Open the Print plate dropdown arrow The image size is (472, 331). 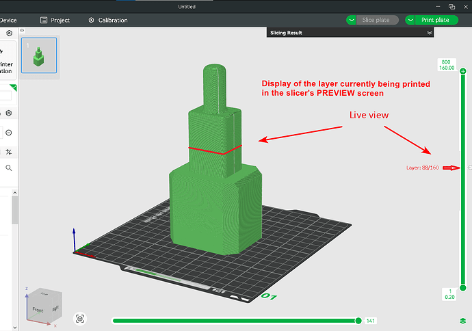tap(410, 20)
